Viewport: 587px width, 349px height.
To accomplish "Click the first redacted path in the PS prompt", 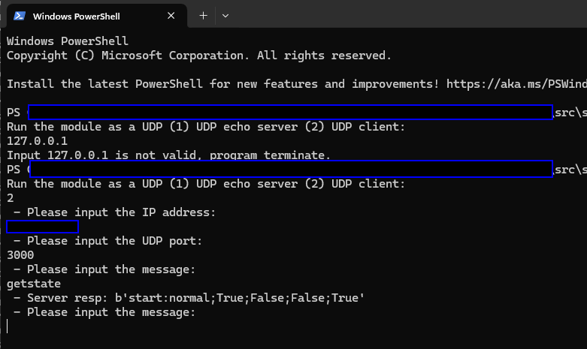I will point(291,112).
